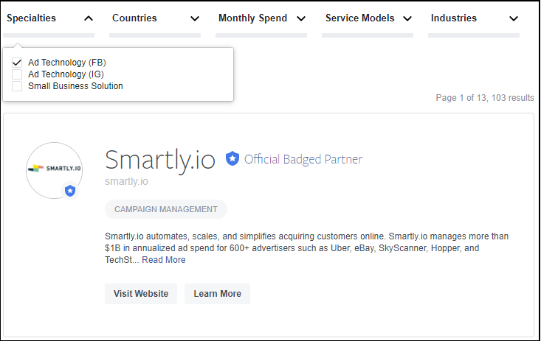Viewport: 541px width, 341px height.
Task: Select the CAMPAIGN MANAGEMENT tag
Action: pyautogui.click(x=166, y=209)
